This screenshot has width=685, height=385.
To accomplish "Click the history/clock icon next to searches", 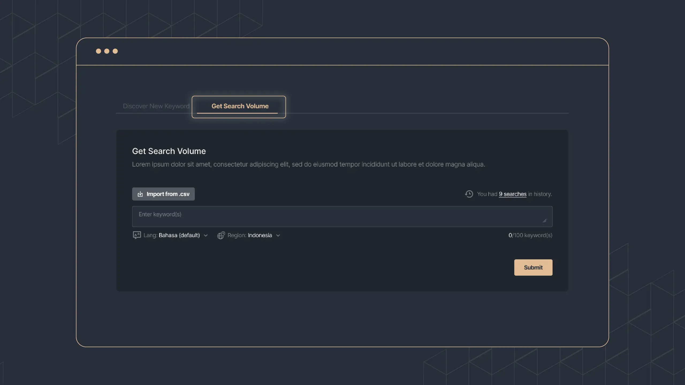I will (x=469, y=194).
